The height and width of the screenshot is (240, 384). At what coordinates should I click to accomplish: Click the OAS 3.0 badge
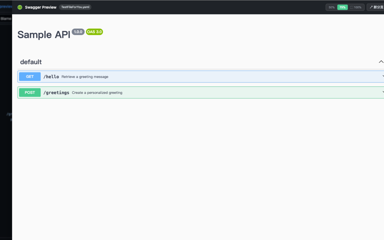click(x=94, y=32)
